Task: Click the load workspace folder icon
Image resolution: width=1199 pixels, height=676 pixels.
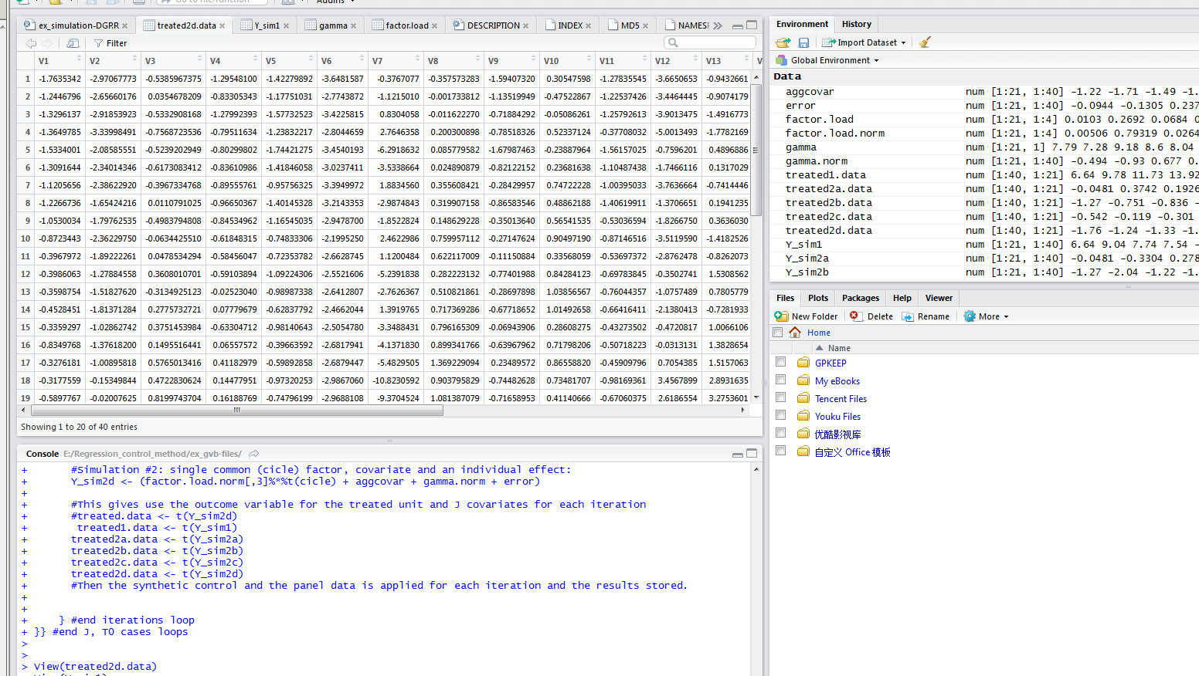Action: tap(783, 42)
